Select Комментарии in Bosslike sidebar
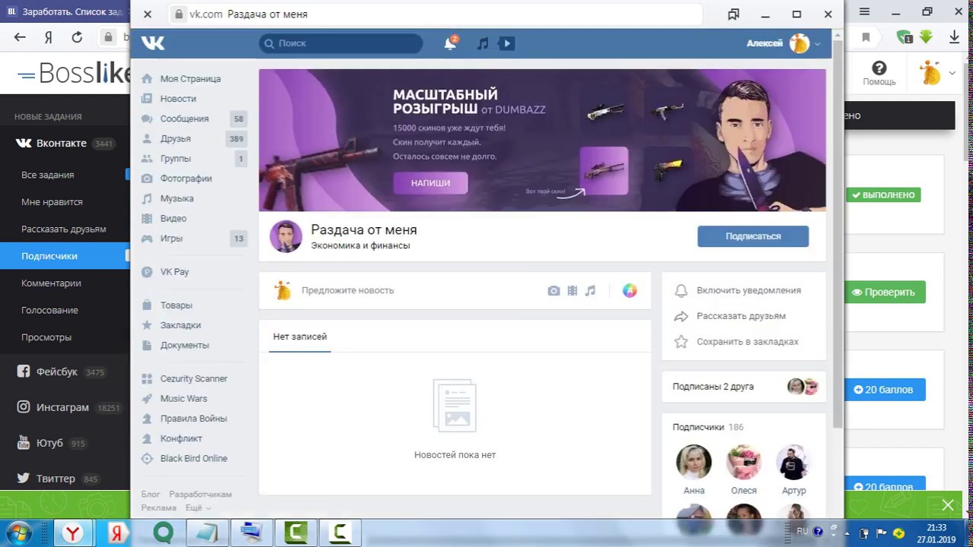 coord(51,283)
